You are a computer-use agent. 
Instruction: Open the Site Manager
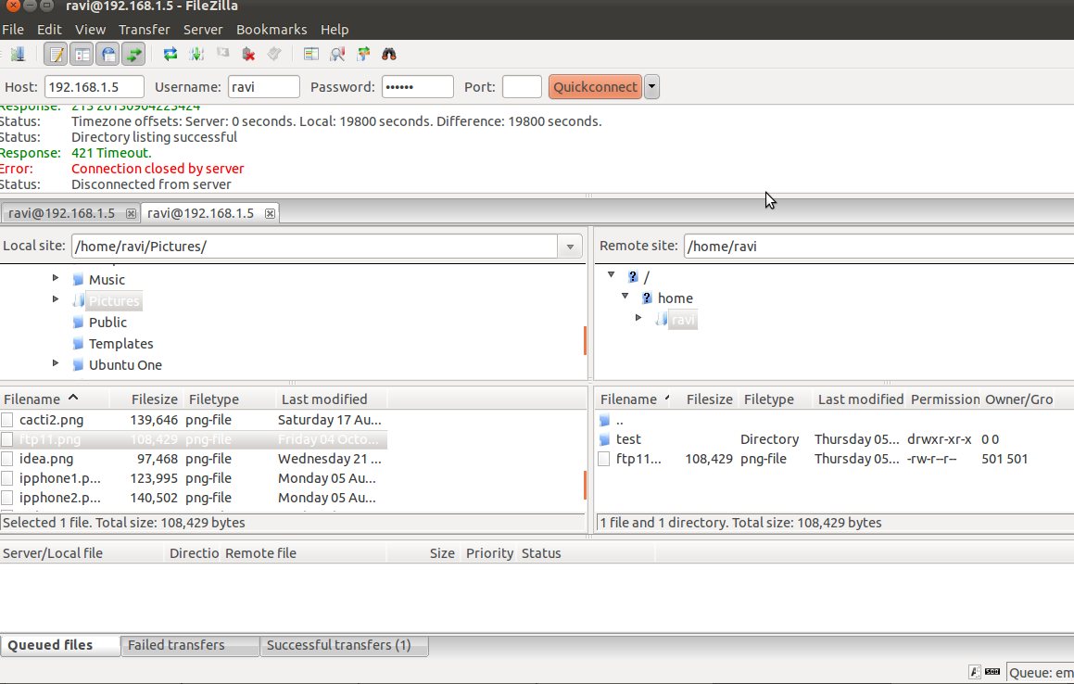click(19, 54)
